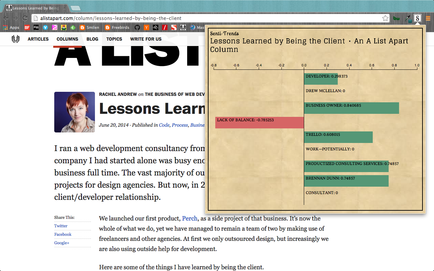Image resolution: width=434 pixels, height=271 pixels.
Task: Open the orange Y Hacker News bookmark
Action: [146, 27]
